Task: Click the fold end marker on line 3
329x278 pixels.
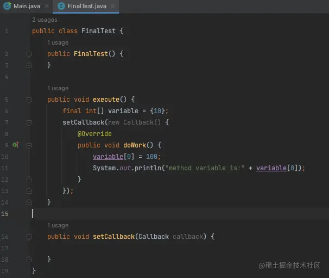Action: 29,65
